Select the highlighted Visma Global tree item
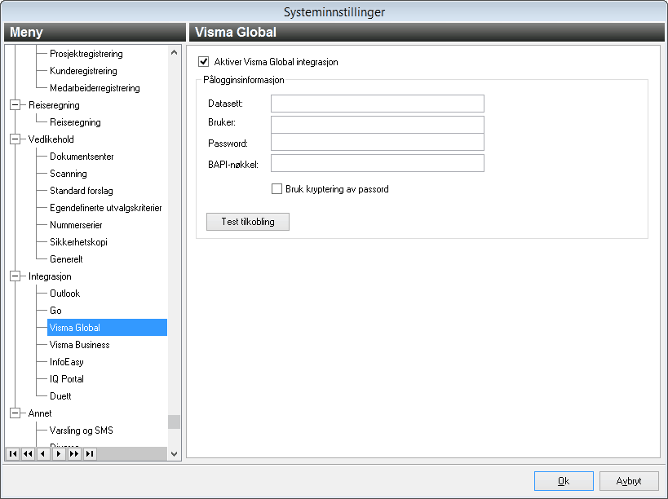The height and width of the screenshot is (499, 668). 107,328
